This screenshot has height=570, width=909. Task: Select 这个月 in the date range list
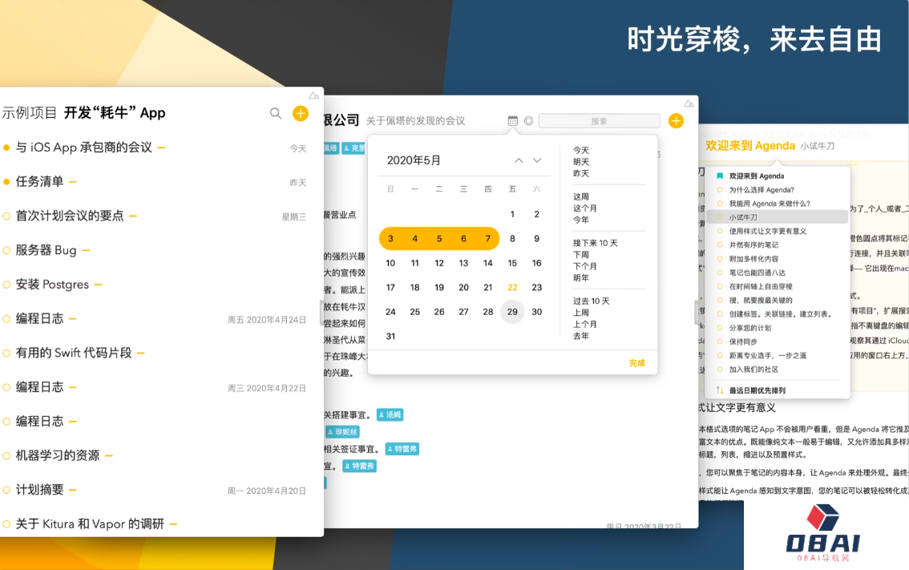pos(584,208)
